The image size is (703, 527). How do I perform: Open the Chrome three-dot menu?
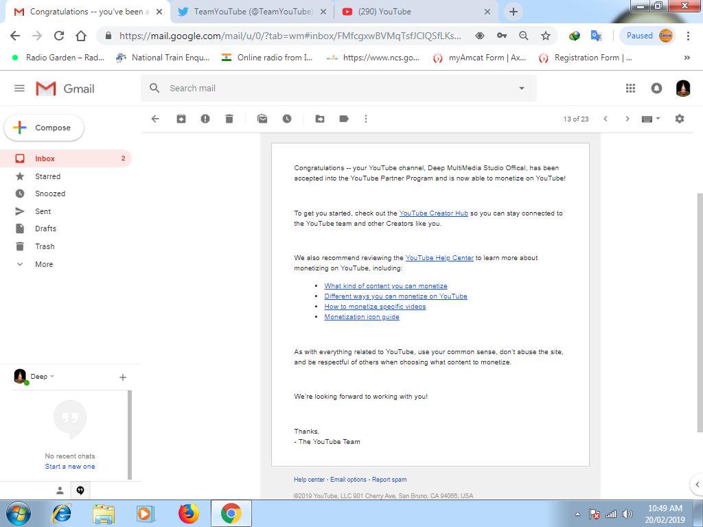[x=688, y=36]
